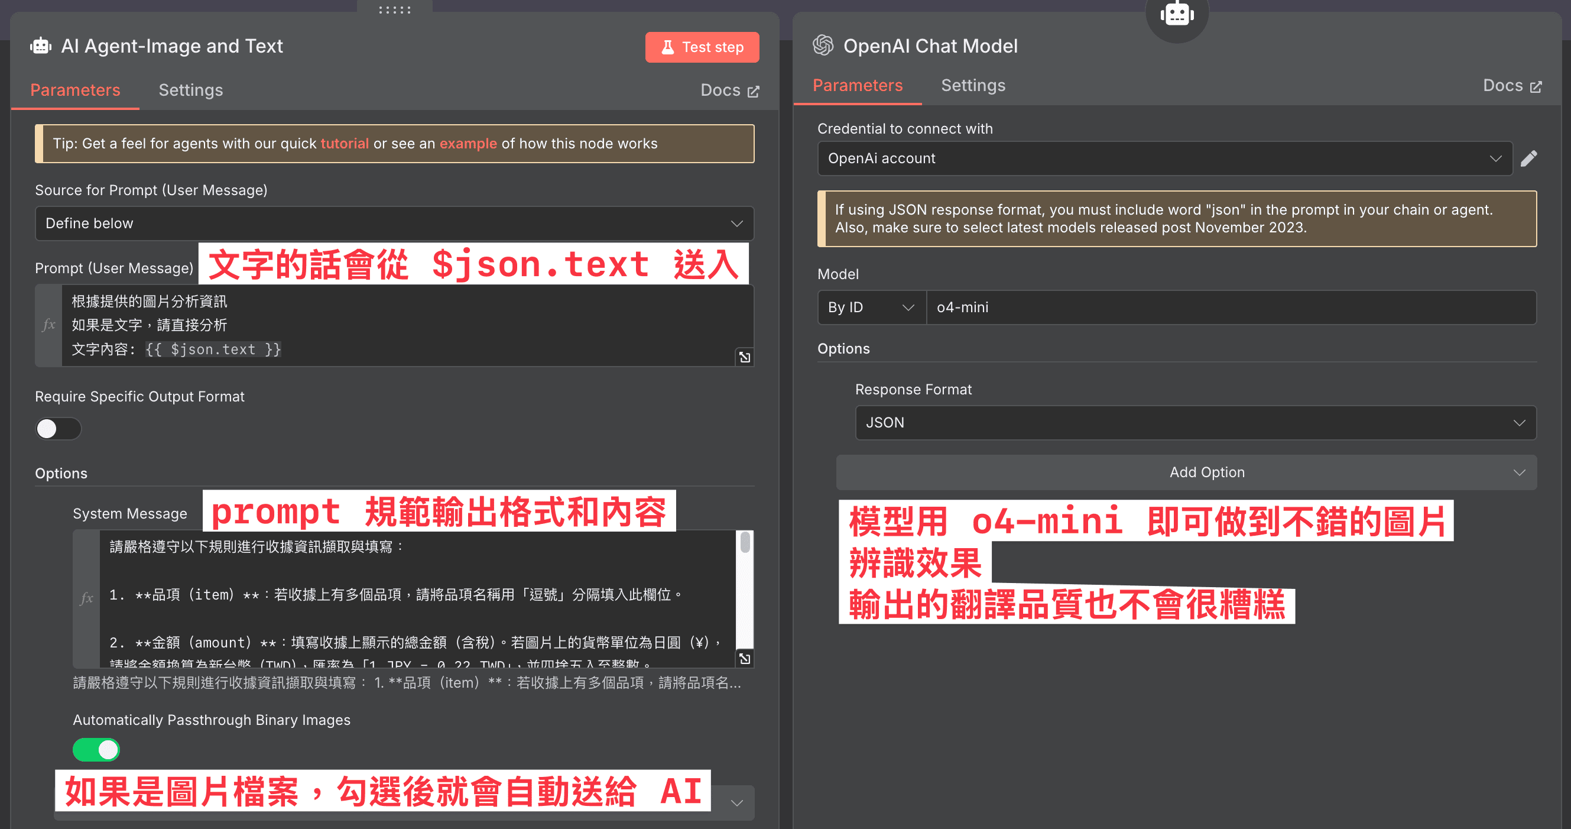The width and height of the screenshot is (1571, 829).
Task: Disable Automatically Passthrough Binary Images toggle
Action: 96,750
